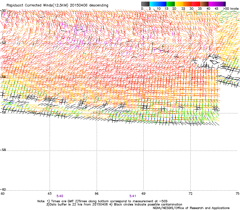Click the '72' longitude axis label
The width and height of the screenshot is (240, 210).
click(x=191, y=194)
